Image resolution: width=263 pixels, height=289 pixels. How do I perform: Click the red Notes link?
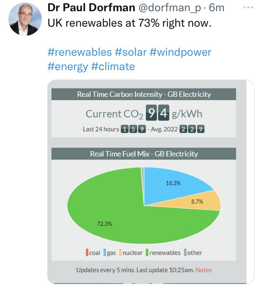pos(203,270)
